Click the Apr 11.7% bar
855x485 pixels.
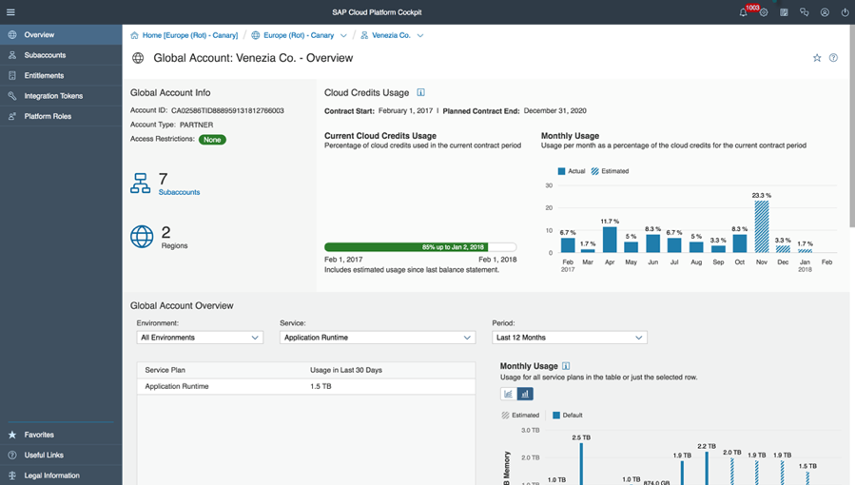click(610, 240)
